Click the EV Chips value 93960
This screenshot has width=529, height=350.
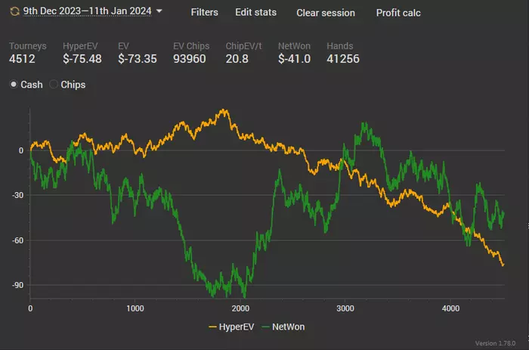190,59
